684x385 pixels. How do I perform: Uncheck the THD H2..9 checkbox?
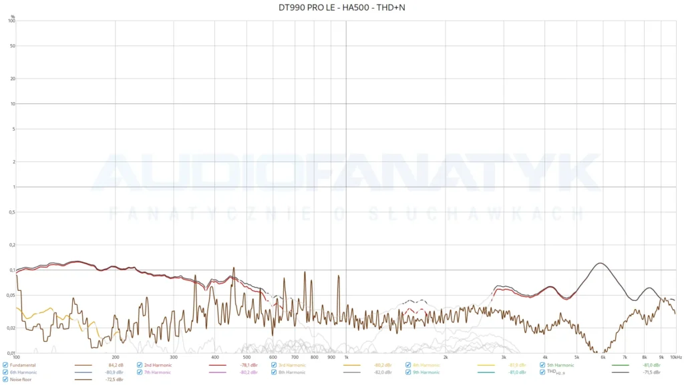click(542, 372)
